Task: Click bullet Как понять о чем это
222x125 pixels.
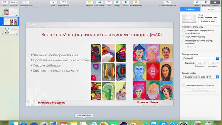Action: [56, 71]
